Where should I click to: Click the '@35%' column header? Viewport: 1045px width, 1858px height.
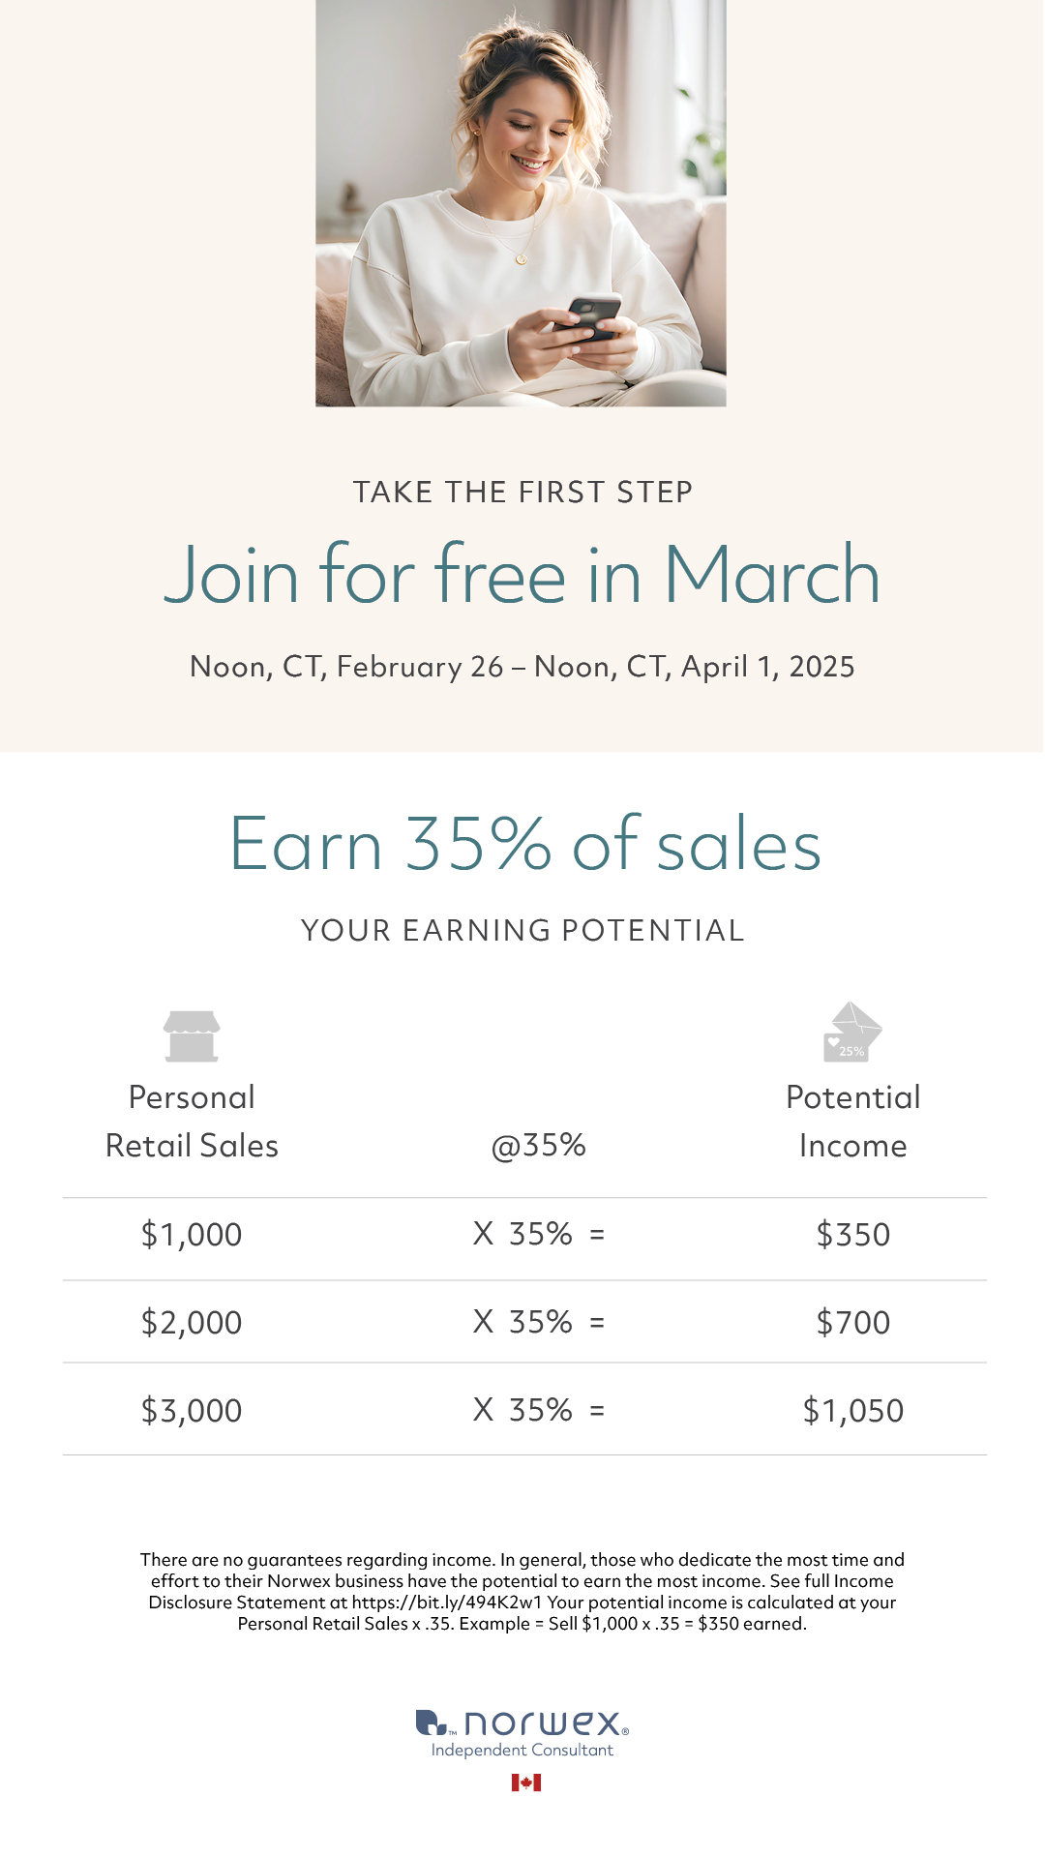click(x=539, y=1146)
